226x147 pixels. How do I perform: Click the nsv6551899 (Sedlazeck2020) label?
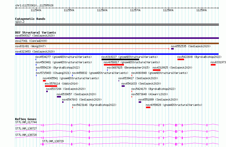point(158,100)
